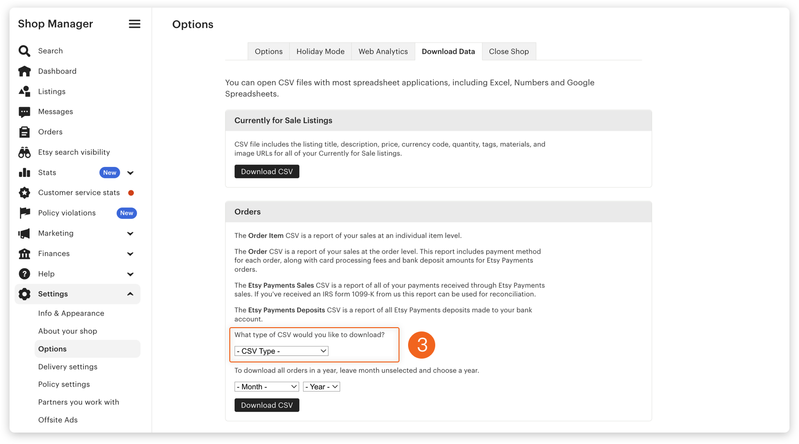Click the Listings shapes icon
The image size is (799, 444).
point(24,92)
